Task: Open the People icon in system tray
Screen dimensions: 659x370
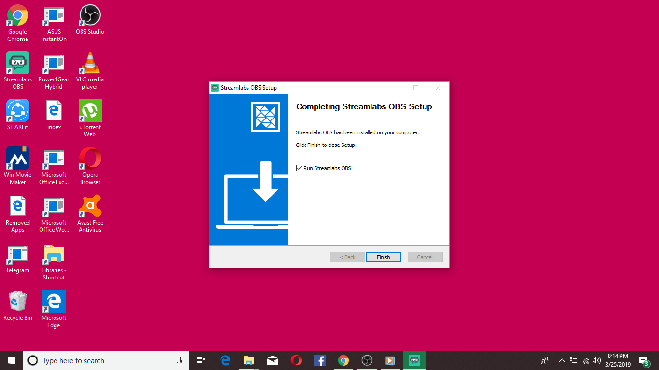Action: [545, 360]
